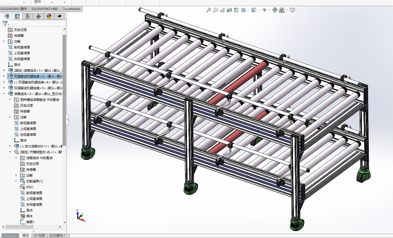This screenshot has height=238, width=393.
Task: Open the dropdown arrow beside Apply Scene
Action: coord(287,10)
